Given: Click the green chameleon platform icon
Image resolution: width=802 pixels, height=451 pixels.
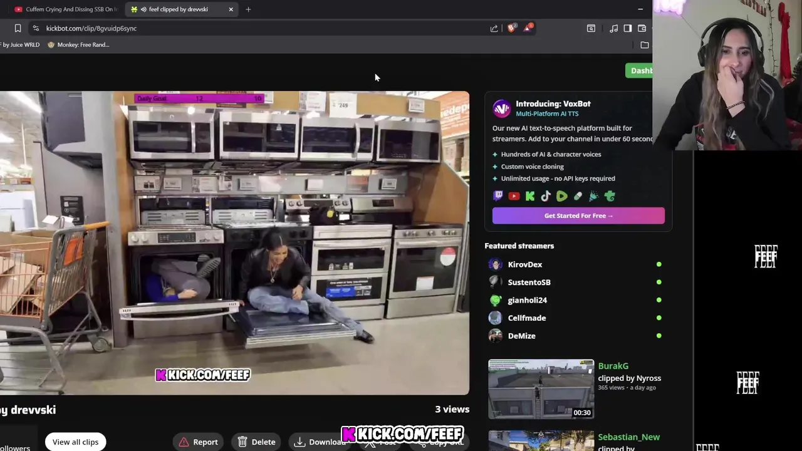Looking at the screenshot, I should [610, 196].
